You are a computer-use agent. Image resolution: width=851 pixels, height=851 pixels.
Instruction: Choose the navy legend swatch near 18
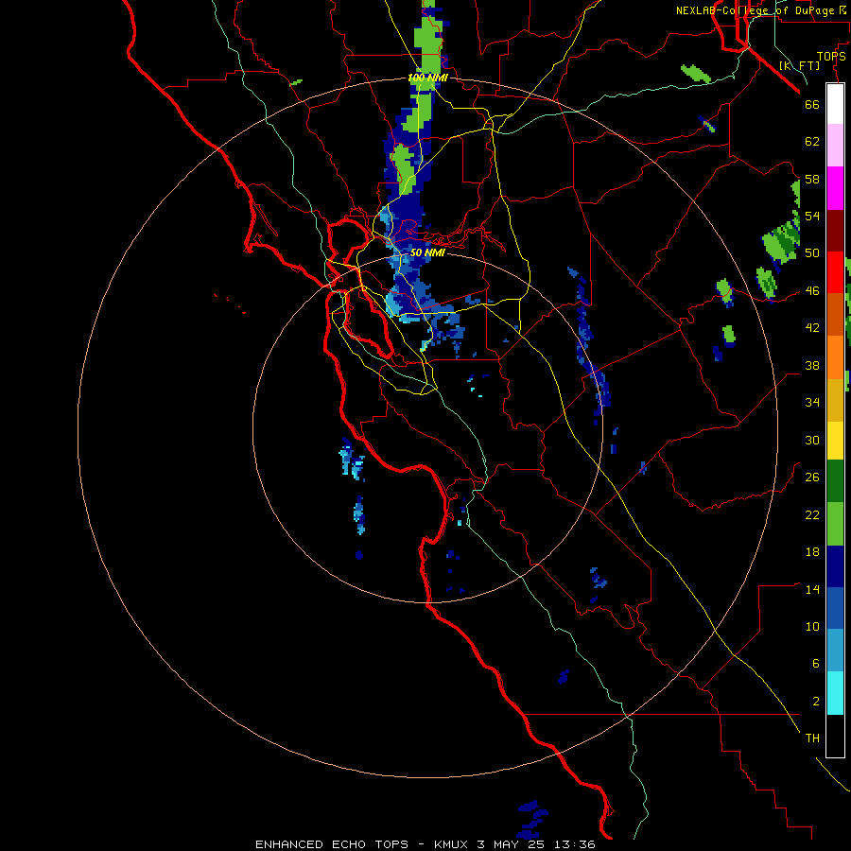click(835, 566)
